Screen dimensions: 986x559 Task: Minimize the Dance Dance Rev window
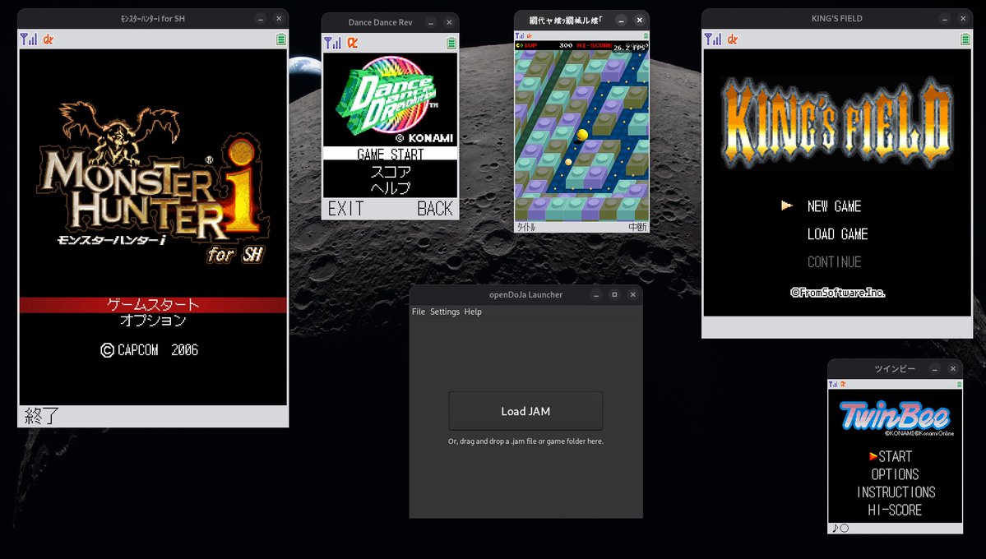[x=431, y=23]
